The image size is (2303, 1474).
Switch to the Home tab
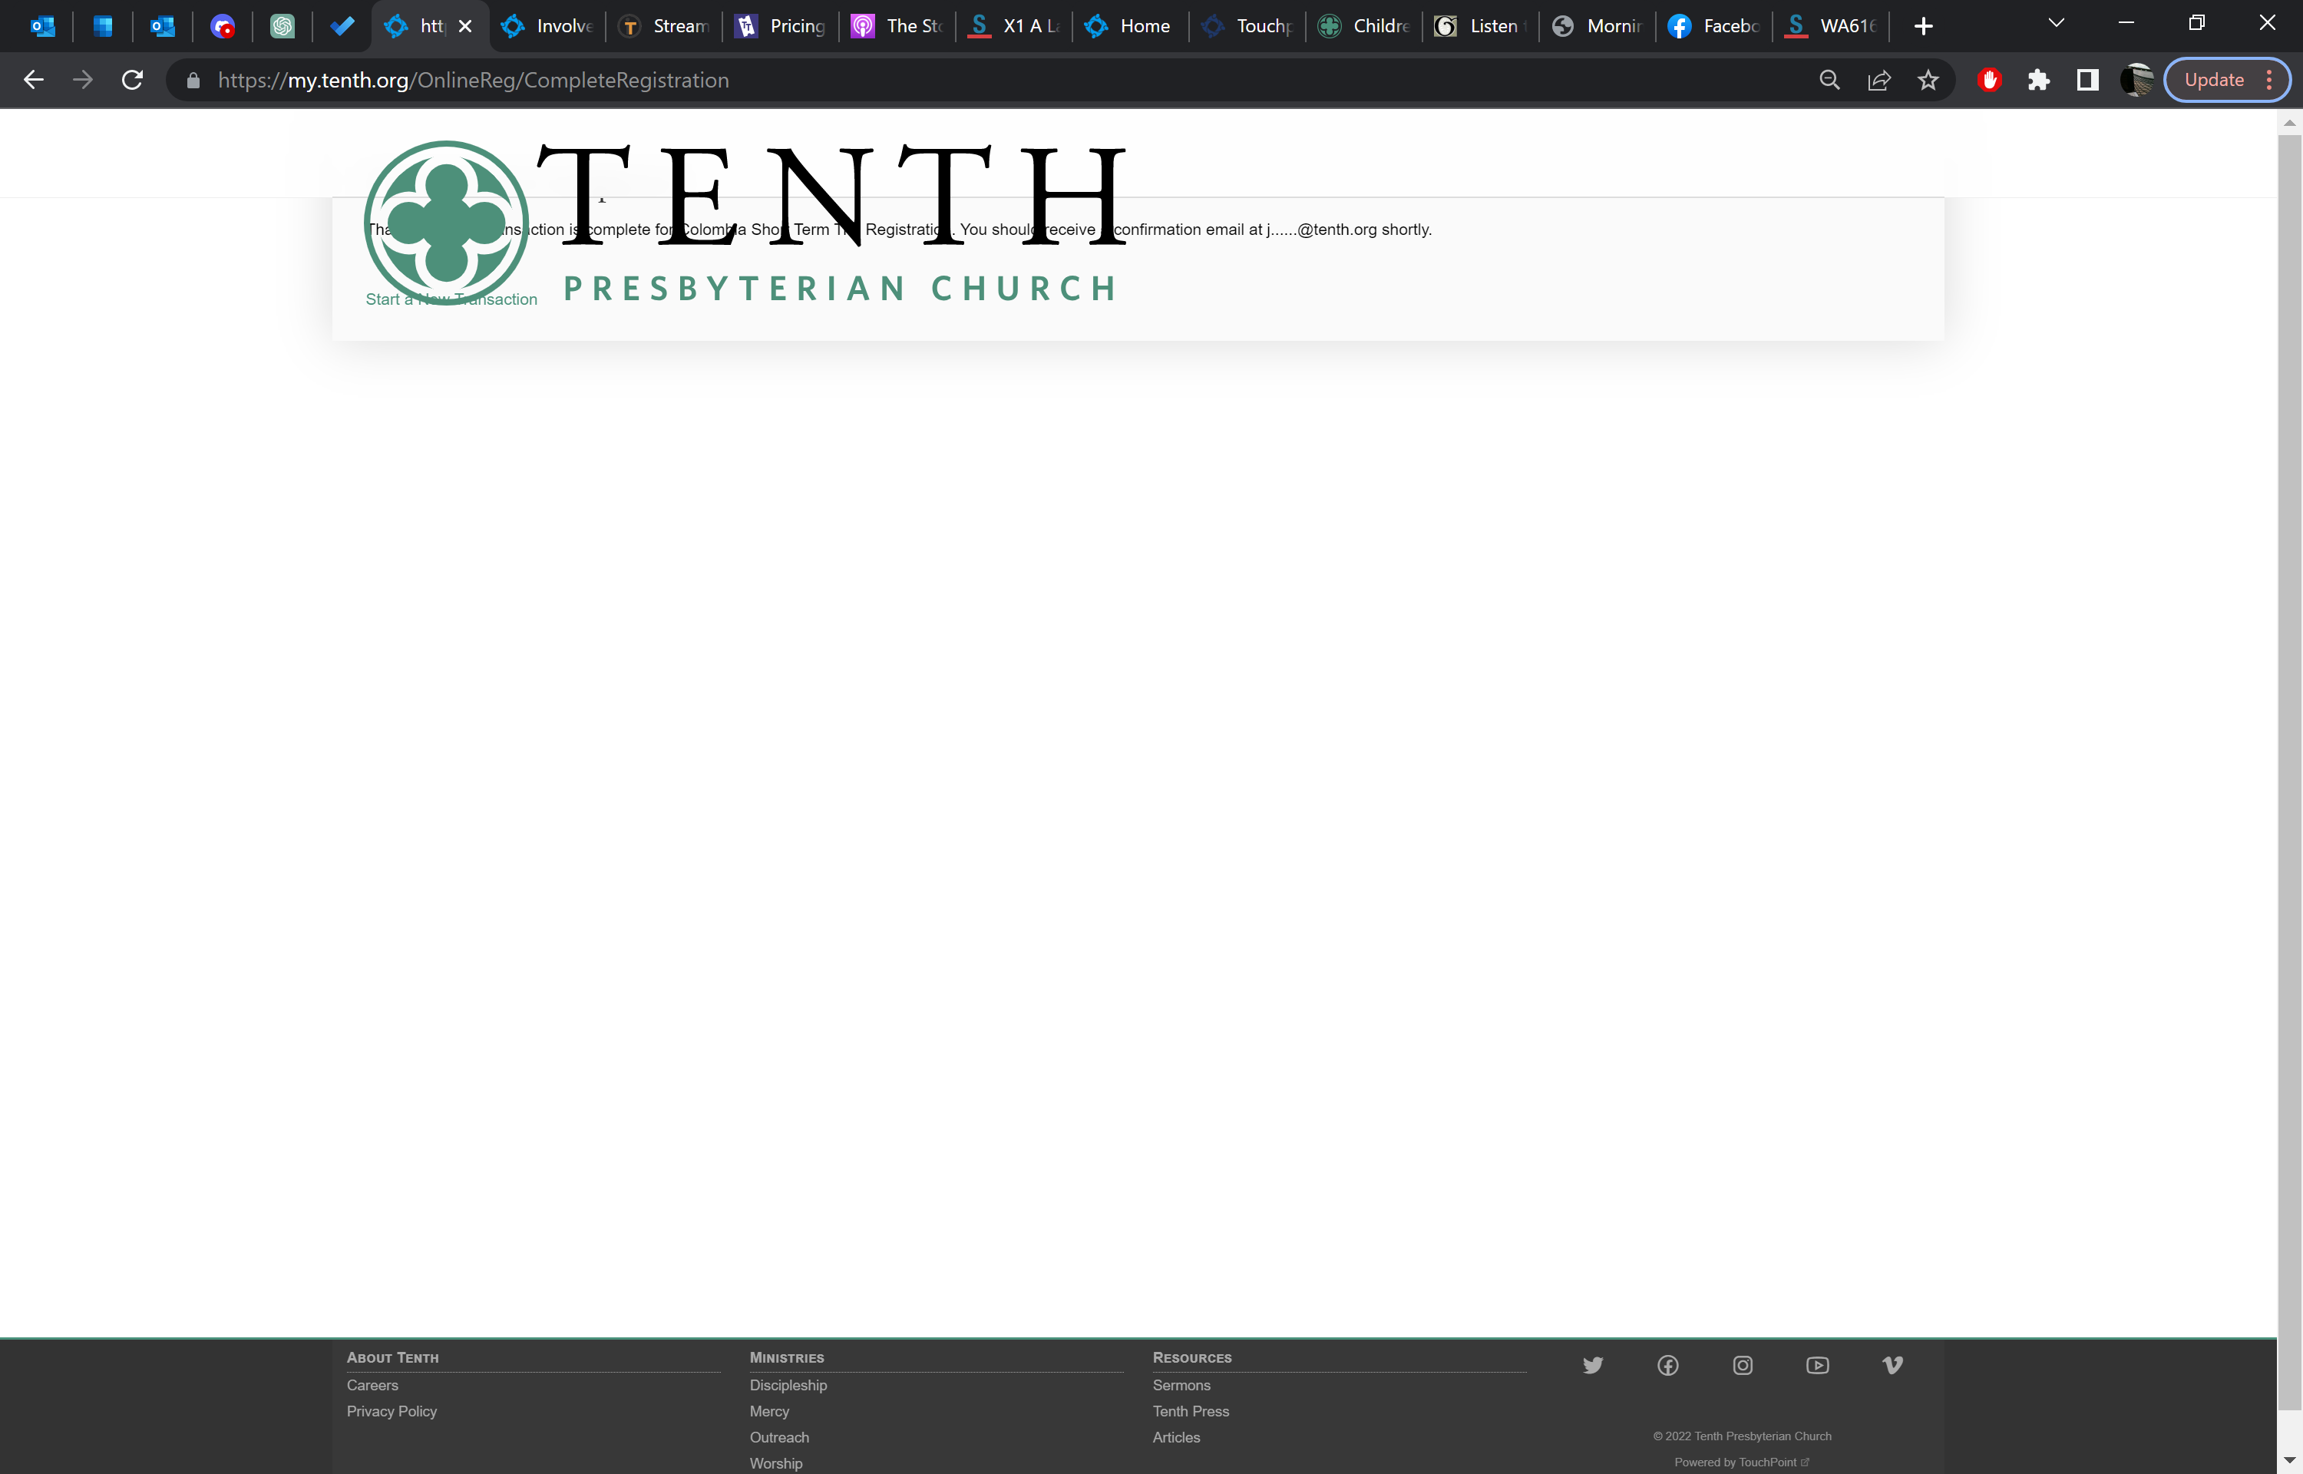click(x=1130, y=26)
